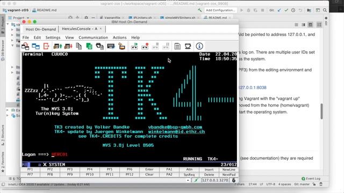Click the IntelliJ Git commit checkmark icon
The height and width of the screenshot is (193, 344).
[x=286, y=10]
